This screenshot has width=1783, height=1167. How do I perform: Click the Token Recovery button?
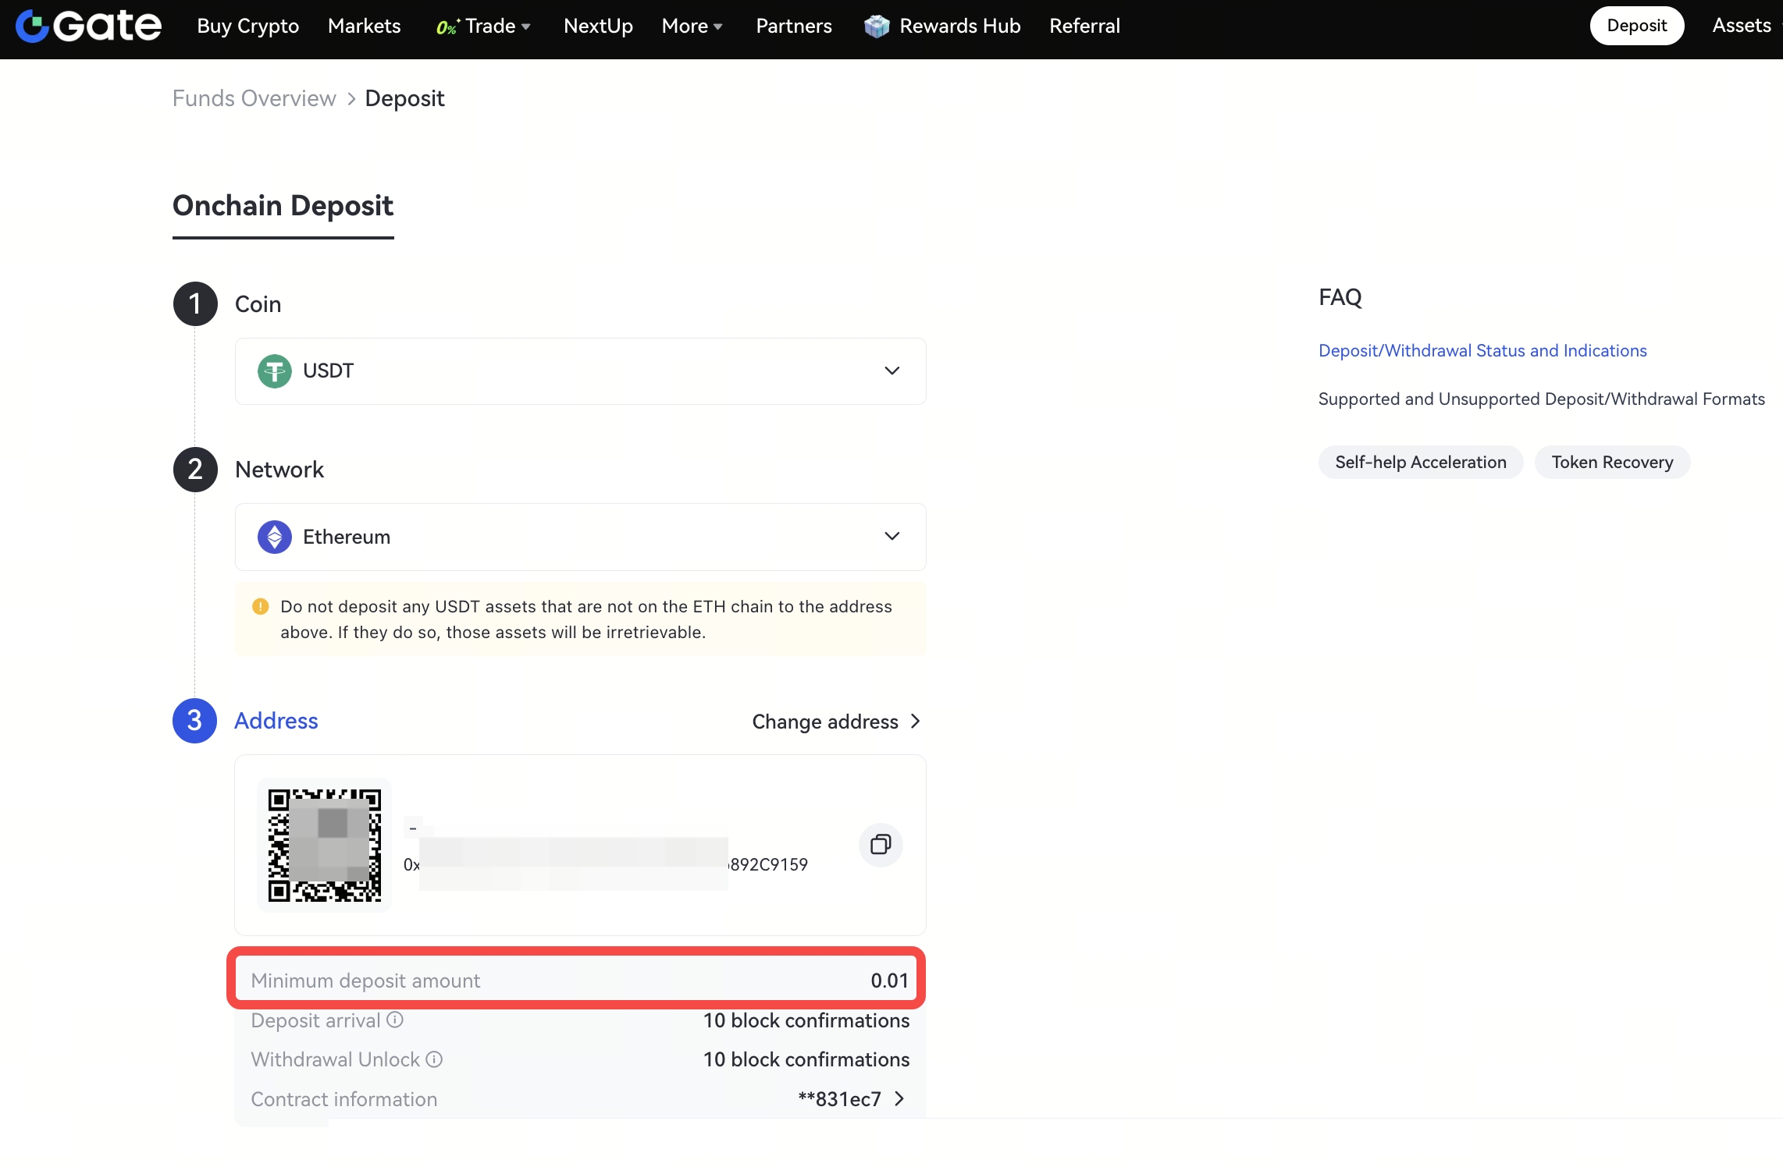1611,462
